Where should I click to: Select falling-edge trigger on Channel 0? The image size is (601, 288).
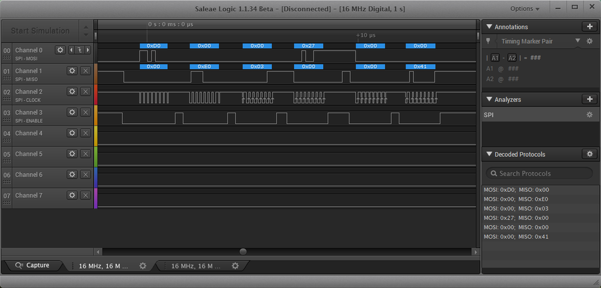coord(80,50)
